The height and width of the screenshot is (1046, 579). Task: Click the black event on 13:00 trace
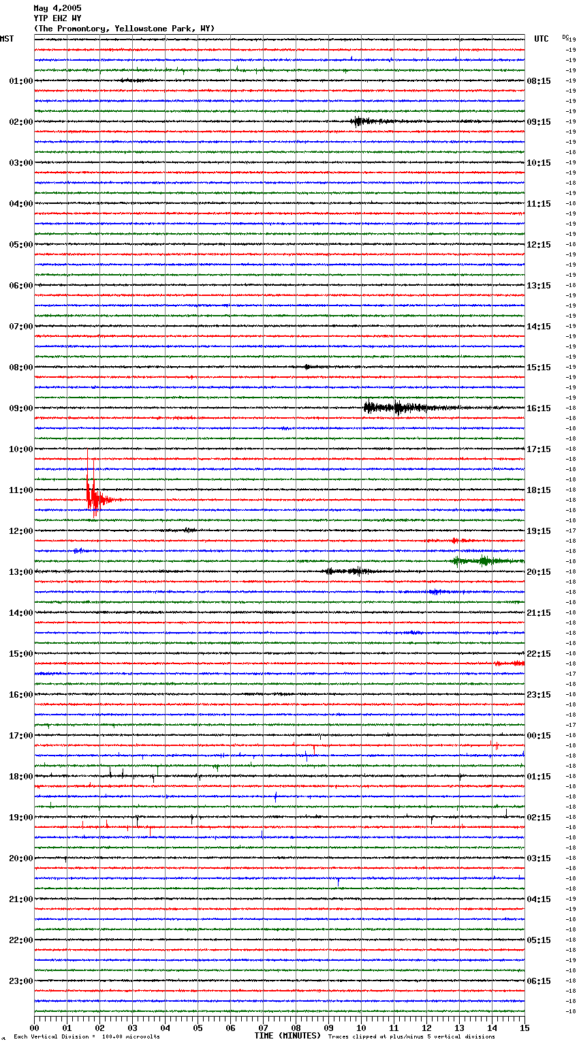(347, 571)
